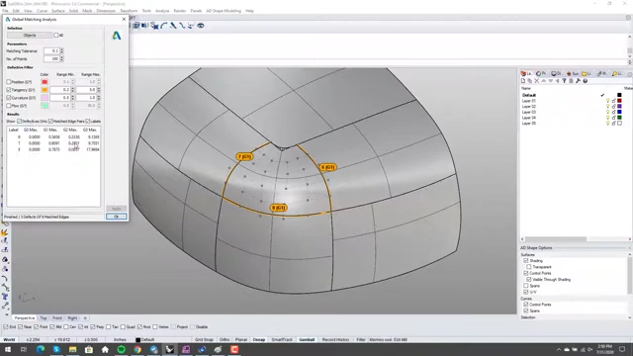
Task: Toggle the All selection checkbox
Action: point(56,36)
